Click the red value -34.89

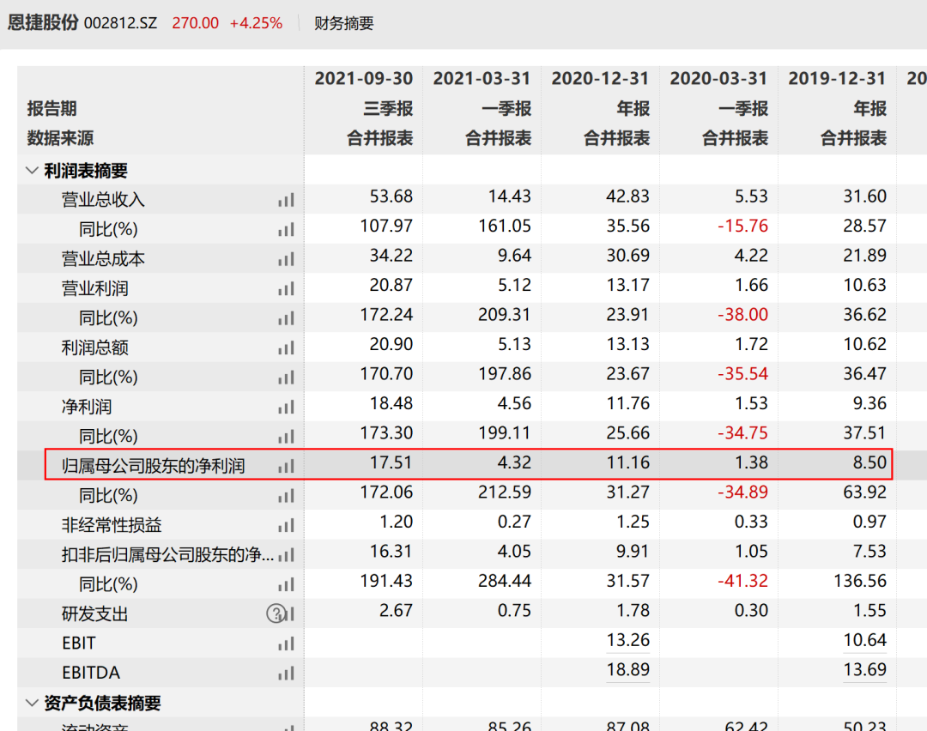742,492
